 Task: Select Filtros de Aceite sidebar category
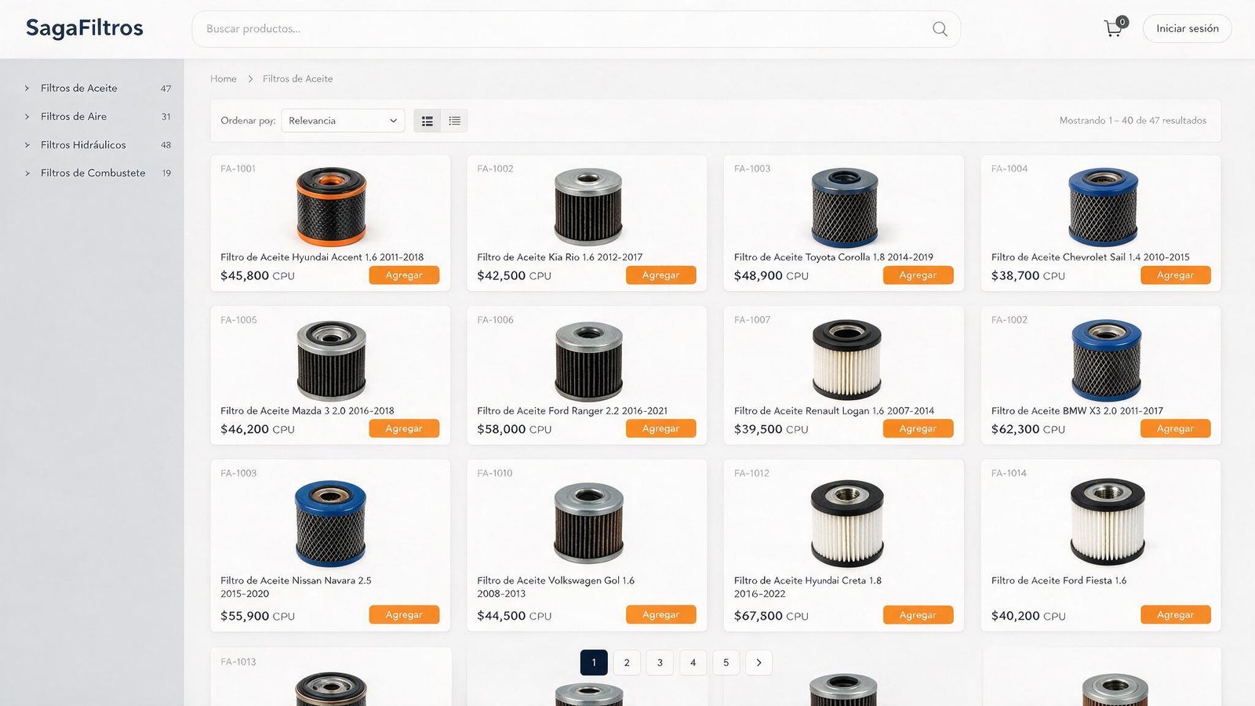79,88
